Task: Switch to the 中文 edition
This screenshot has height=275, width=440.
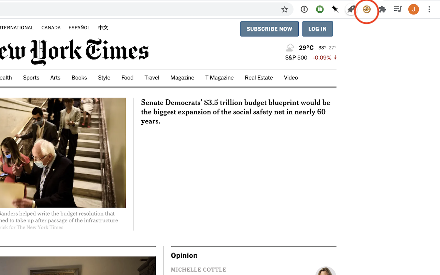Action: (103, 27)
